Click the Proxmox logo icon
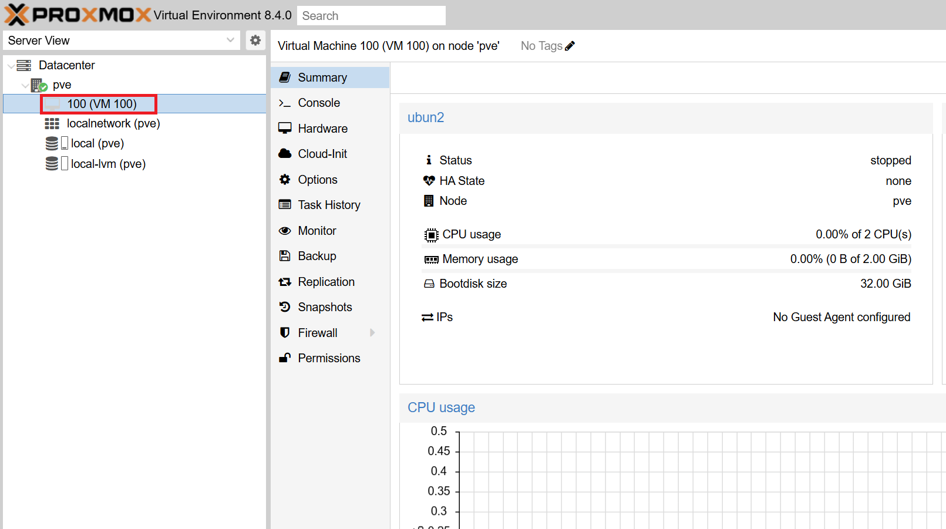This screenshot has width=946, height=529. (x=16, y=15)
